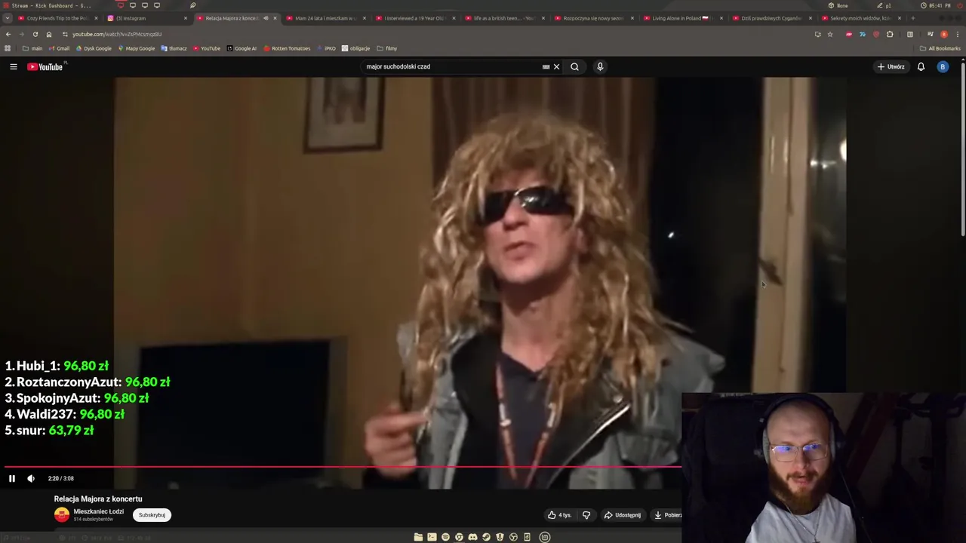The image size is (966, 543).
Task: Open the Google AI bookmark
Action: 241,48
